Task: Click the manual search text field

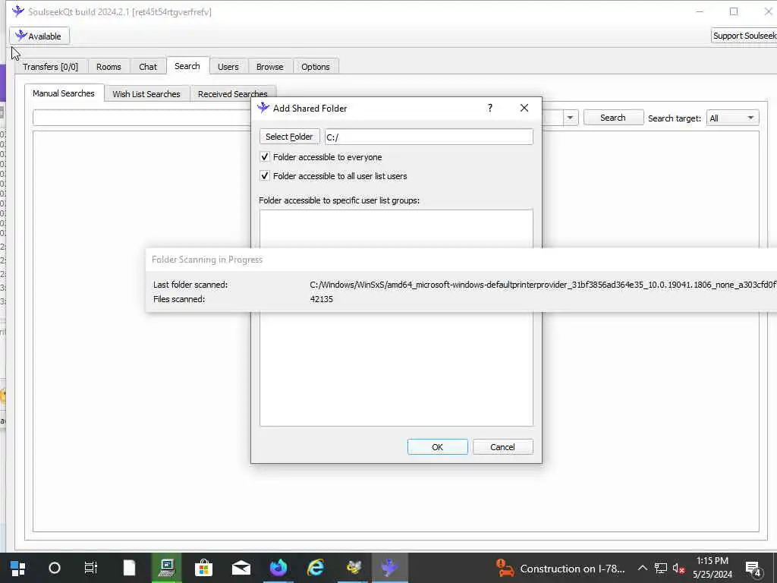Action: click(141, 118)
